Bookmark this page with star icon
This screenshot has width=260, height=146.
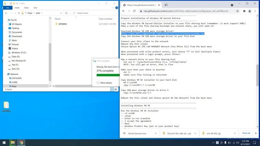coord(237,11)
